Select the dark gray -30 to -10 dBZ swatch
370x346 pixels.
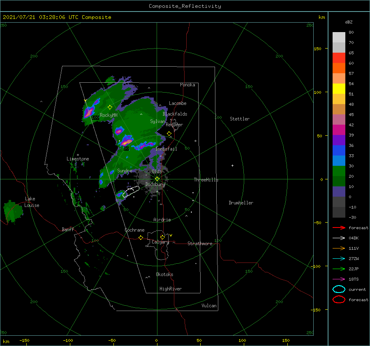coord(339,212)
